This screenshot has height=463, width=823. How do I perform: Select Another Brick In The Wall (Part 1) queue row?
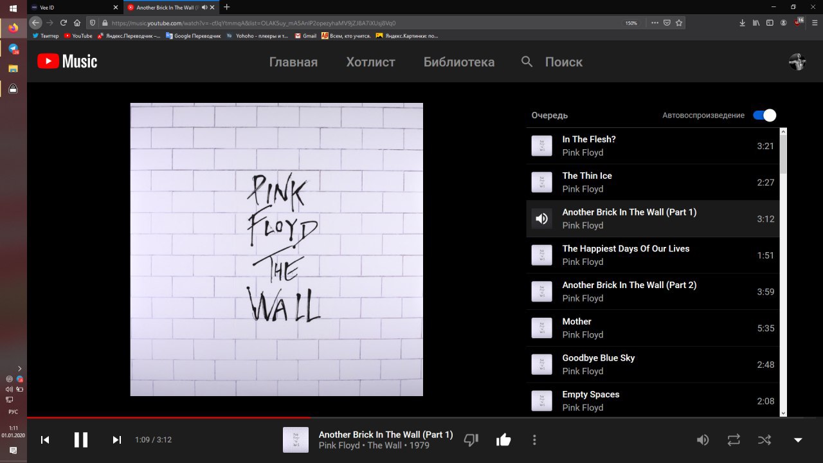point(653,219)
